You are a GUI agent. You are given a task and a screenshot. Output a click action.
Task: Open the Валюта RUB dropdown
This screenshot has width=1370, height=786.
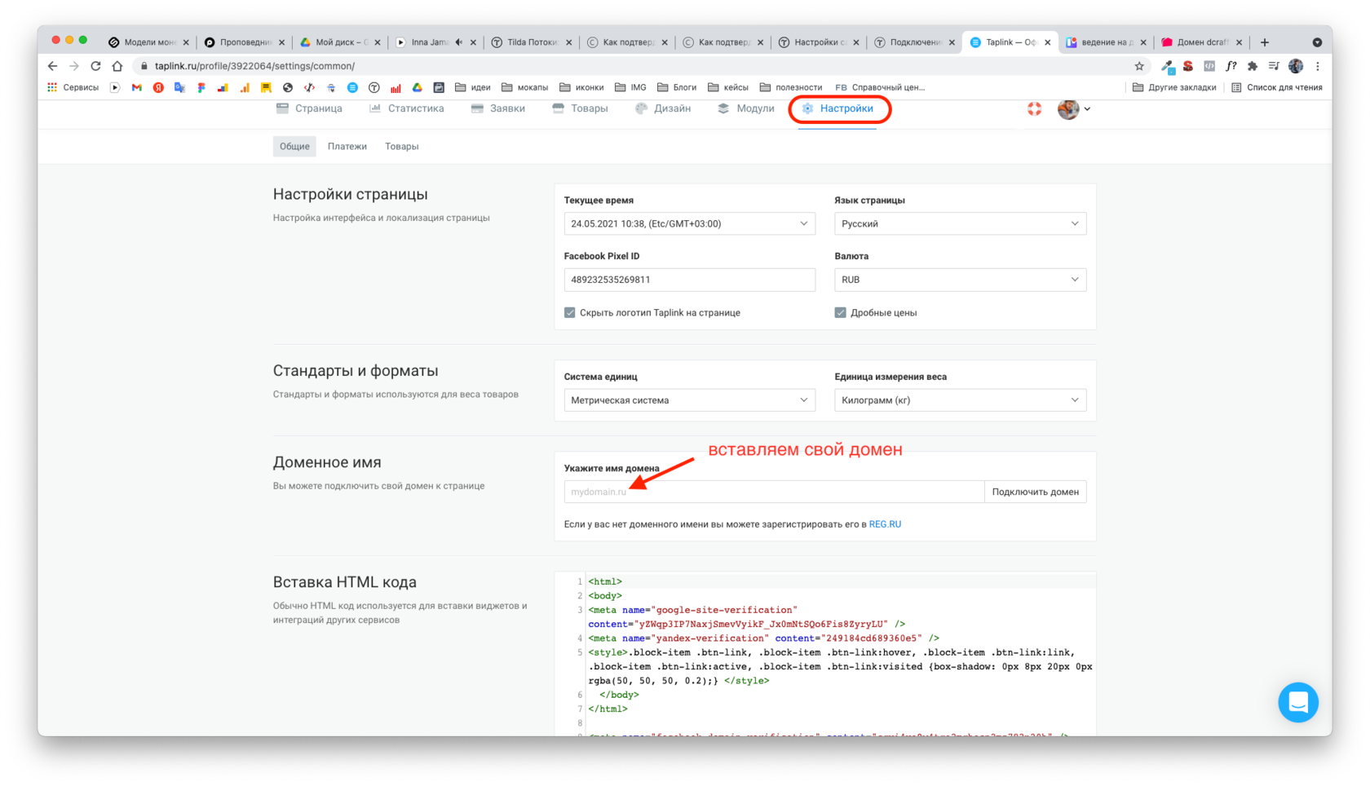[x=960, y=280]
